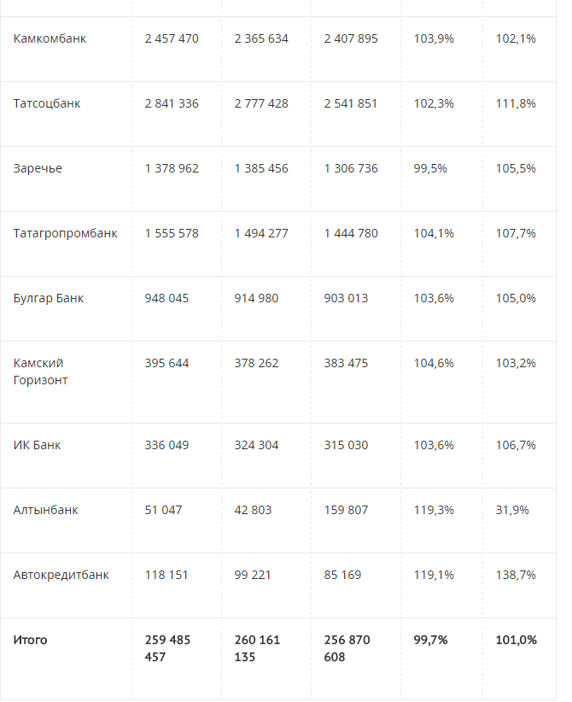Screen dimensions: 572x702
Task: Click the Камкомбанк bank name cell
Action: click(x=50, y=38)
